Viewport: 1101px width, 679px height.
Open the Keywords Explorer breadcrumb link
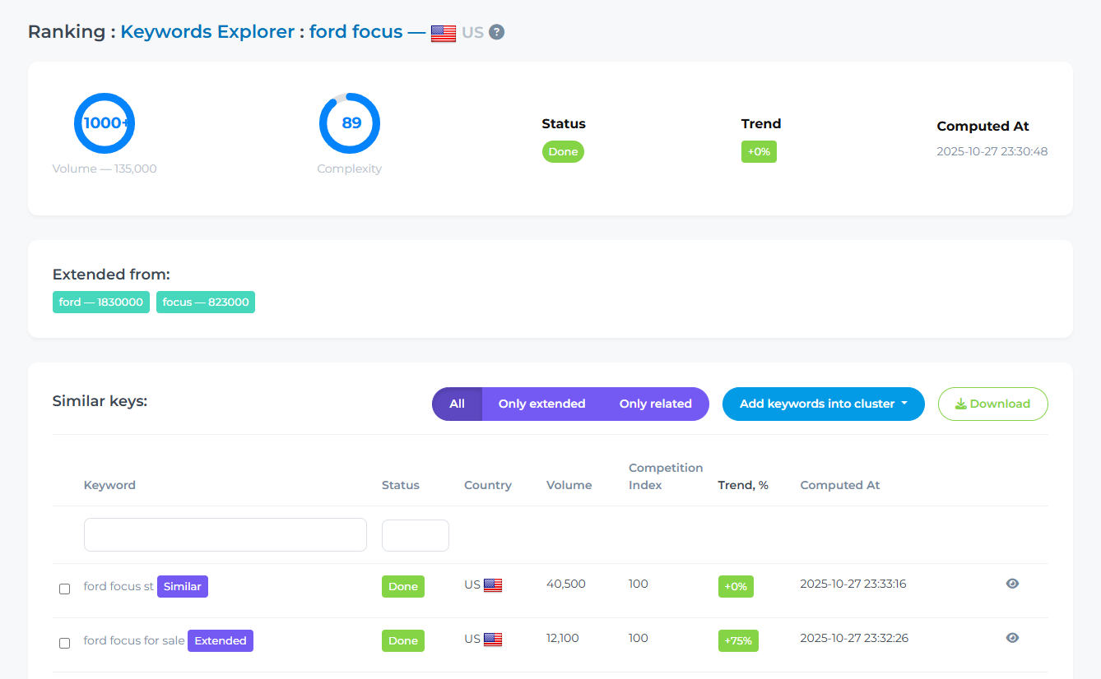pyautogui.click(x=207, y=32)
